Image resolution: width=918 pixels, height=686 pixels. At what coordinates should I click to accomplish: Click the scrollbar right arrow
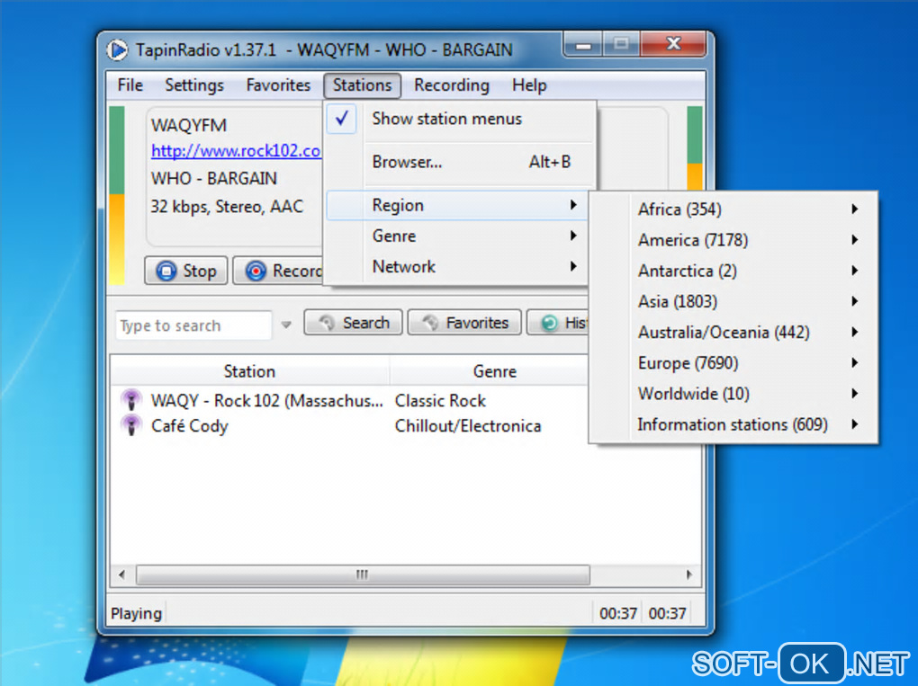pos(689,575)
